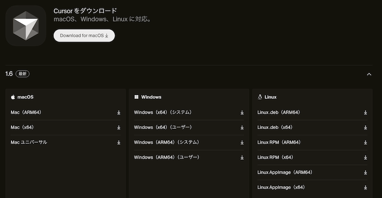Open the Linux AppImage (ARM64) link text
The image size is (382, 198).
tap(285, 173)
